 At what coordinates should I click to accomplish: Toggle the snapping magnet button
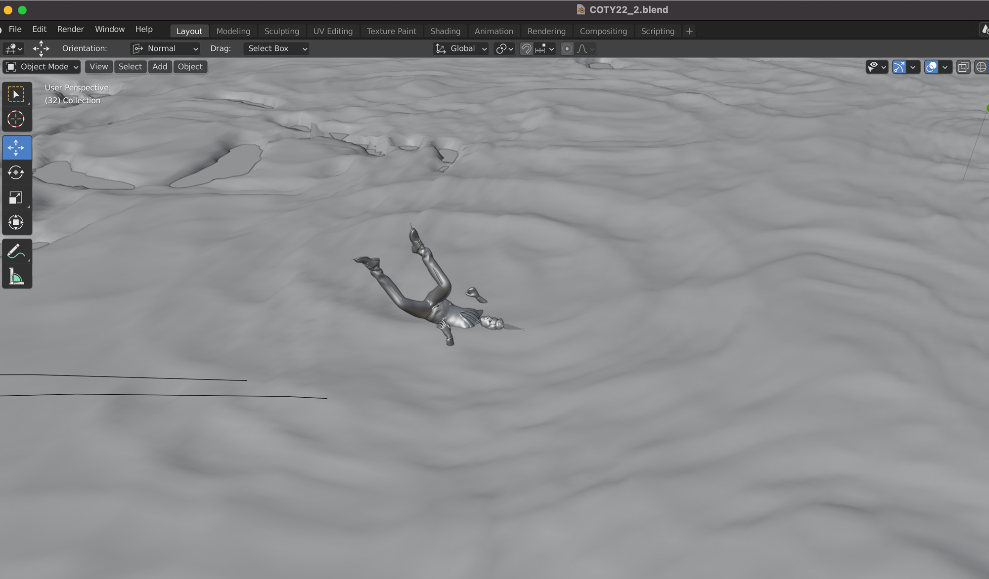526,48
